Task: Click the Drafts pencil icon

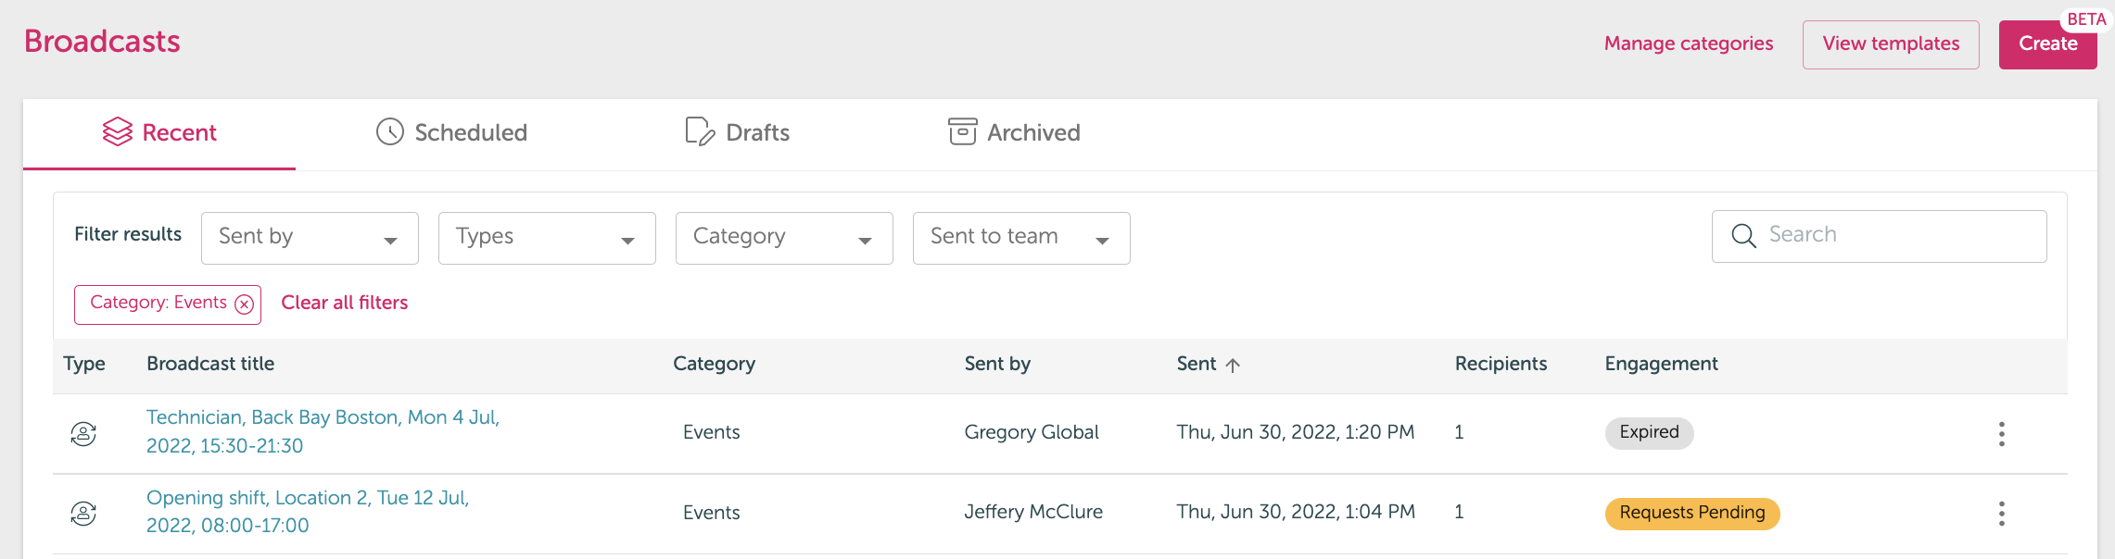Action: pos(700,132)
